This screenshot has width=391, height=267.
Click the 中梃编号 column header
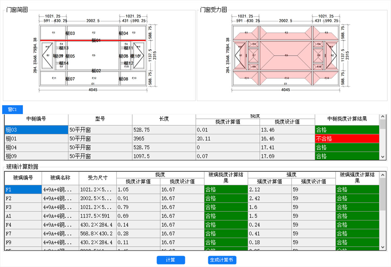36,119
